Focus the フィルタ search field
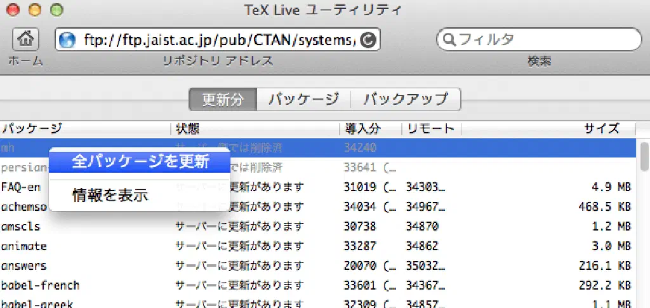This screenshot has height=308, width=650. pos(546,40)
